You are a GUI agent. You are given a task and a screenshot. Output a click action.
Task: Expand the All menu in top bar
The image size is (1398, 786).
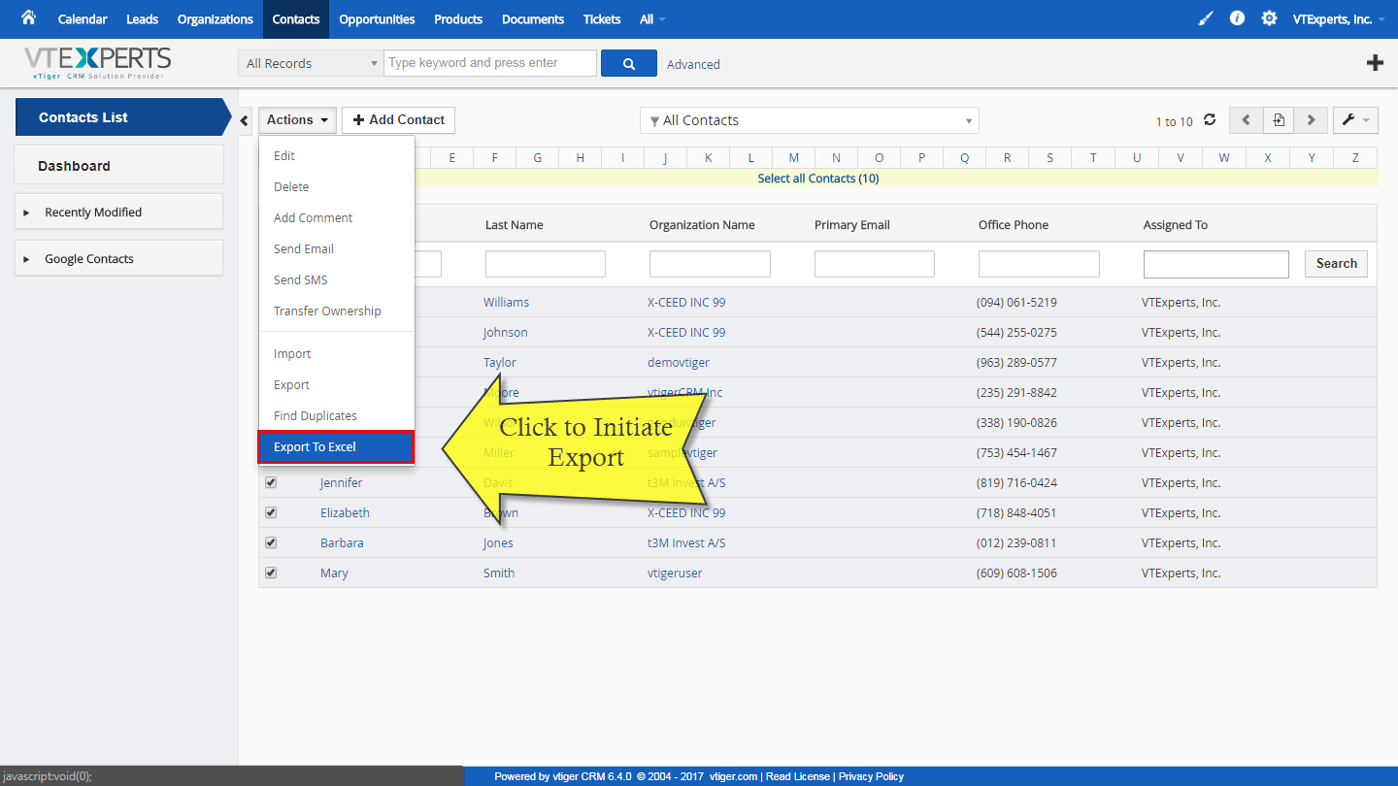click(652, 19)
